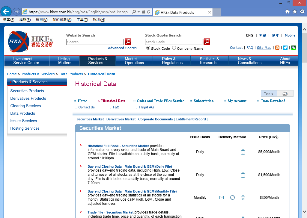Click Hosting Services in sidebar
This screenshot has height=218, width=307.
pyautogui.click(x=25, y=128)
